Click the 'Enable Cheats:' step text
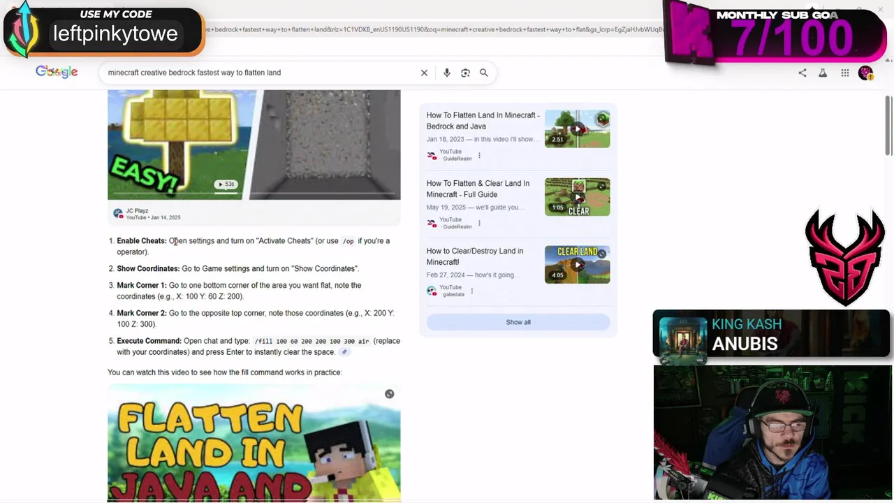The width and height of the screenshot is (894, 503). [x=142, y=241]
